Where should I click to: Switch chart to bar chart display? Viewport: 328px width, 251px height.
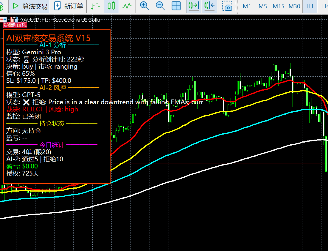pyautogui.click(x=96, y=6)
